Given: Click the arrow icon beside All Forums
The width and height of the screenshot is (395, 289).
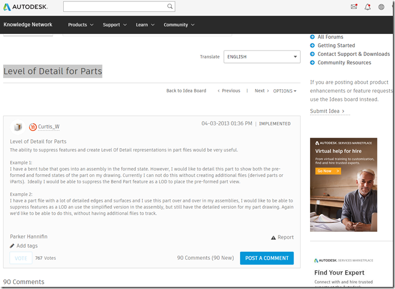Looking at the screenshot, I should click(312, 37).
